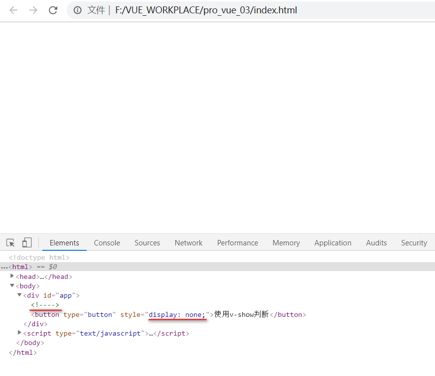Toggle the device toolbar icon

tap(27, 242)
